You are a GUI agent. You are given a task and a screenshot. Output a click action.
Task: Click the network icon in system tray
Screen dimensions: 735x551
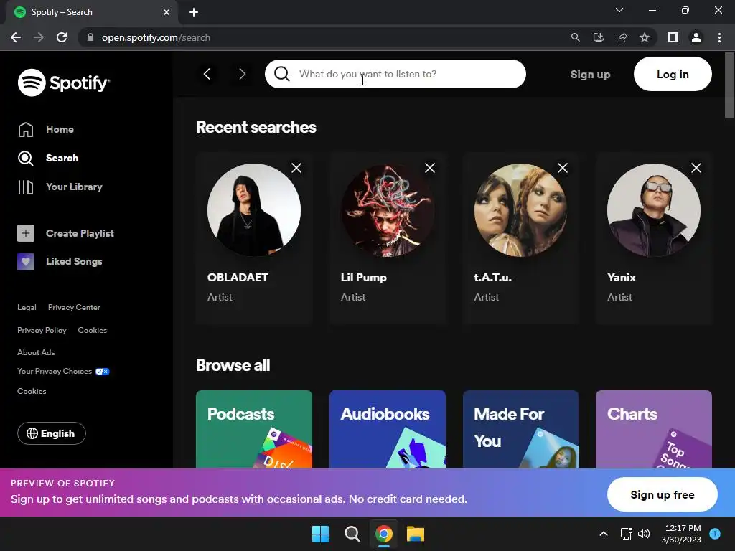626,534
